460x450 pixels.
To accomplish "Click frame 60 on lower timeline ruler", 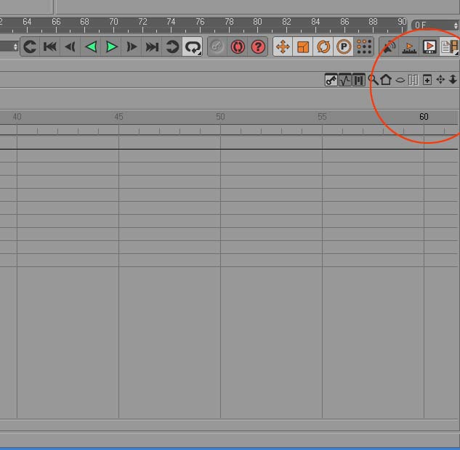I will [x=424, y=117].
